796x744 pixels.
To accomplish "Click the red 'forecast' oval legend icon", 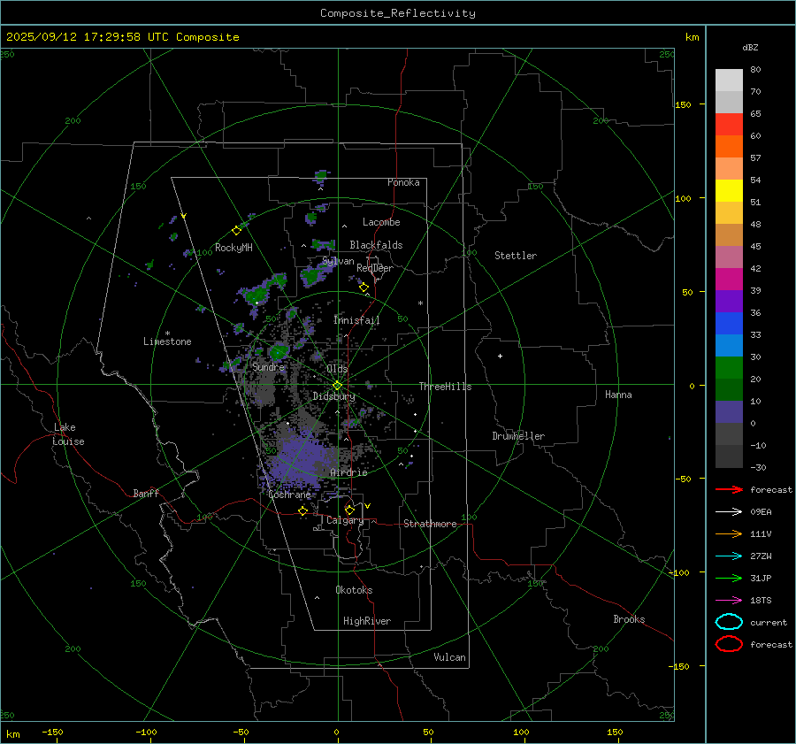I will (x=729, y=644).
